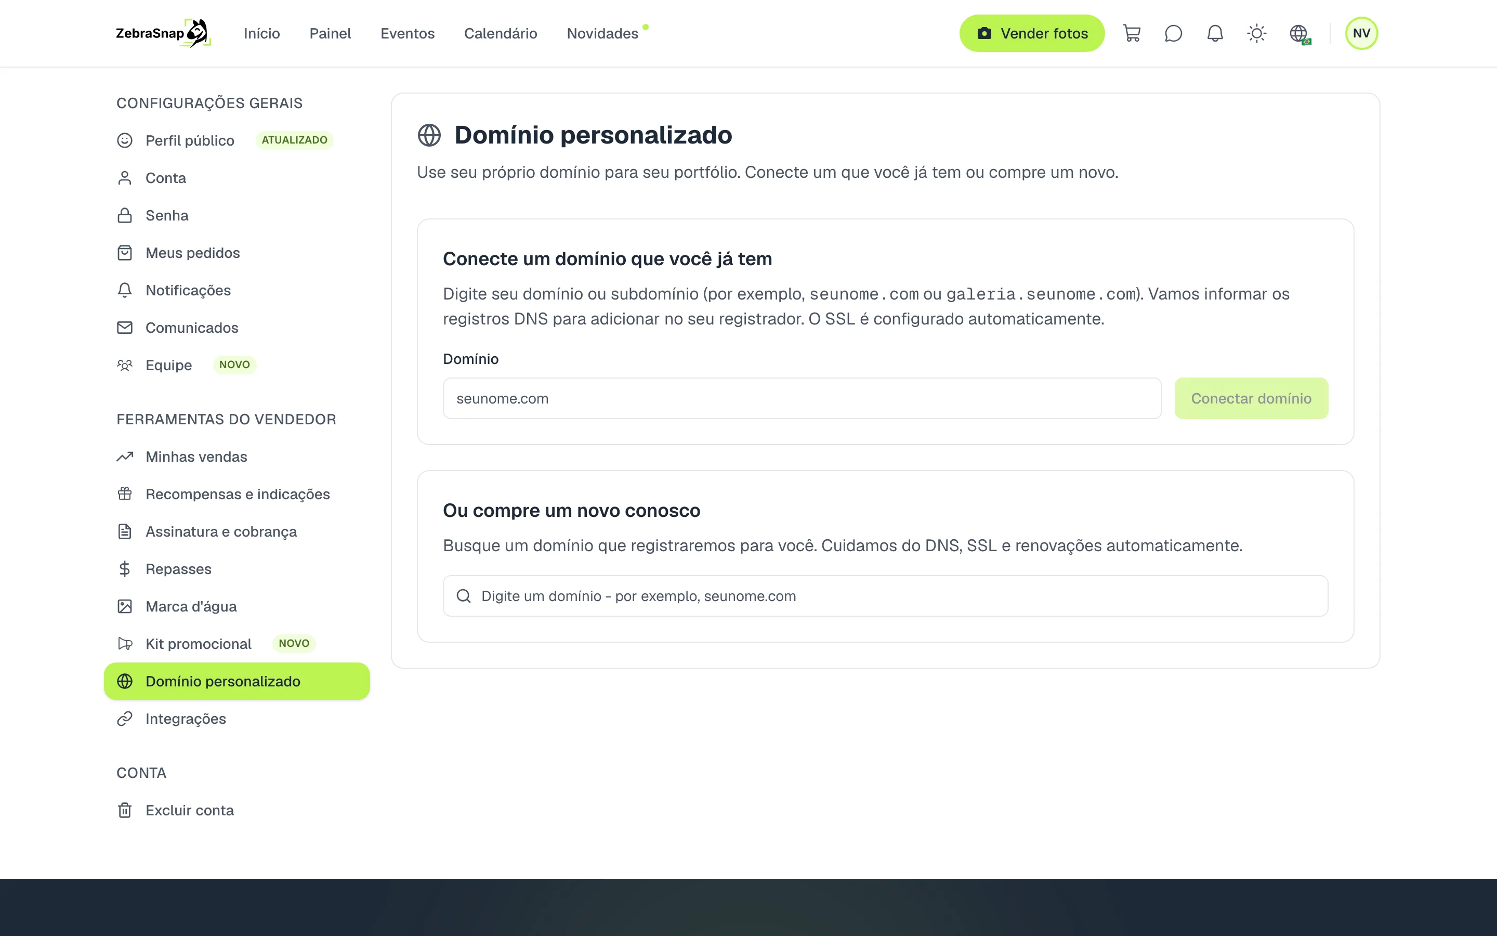Click the bell icon beside Notificações
This screenshot has height=936, width=1497.
(125, 290)
